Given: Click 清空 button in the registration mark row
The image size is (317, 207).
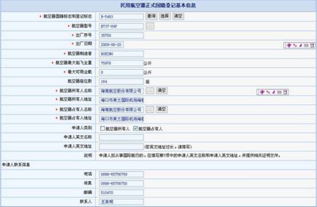Looking at the screenshot, I should point(178,16).
